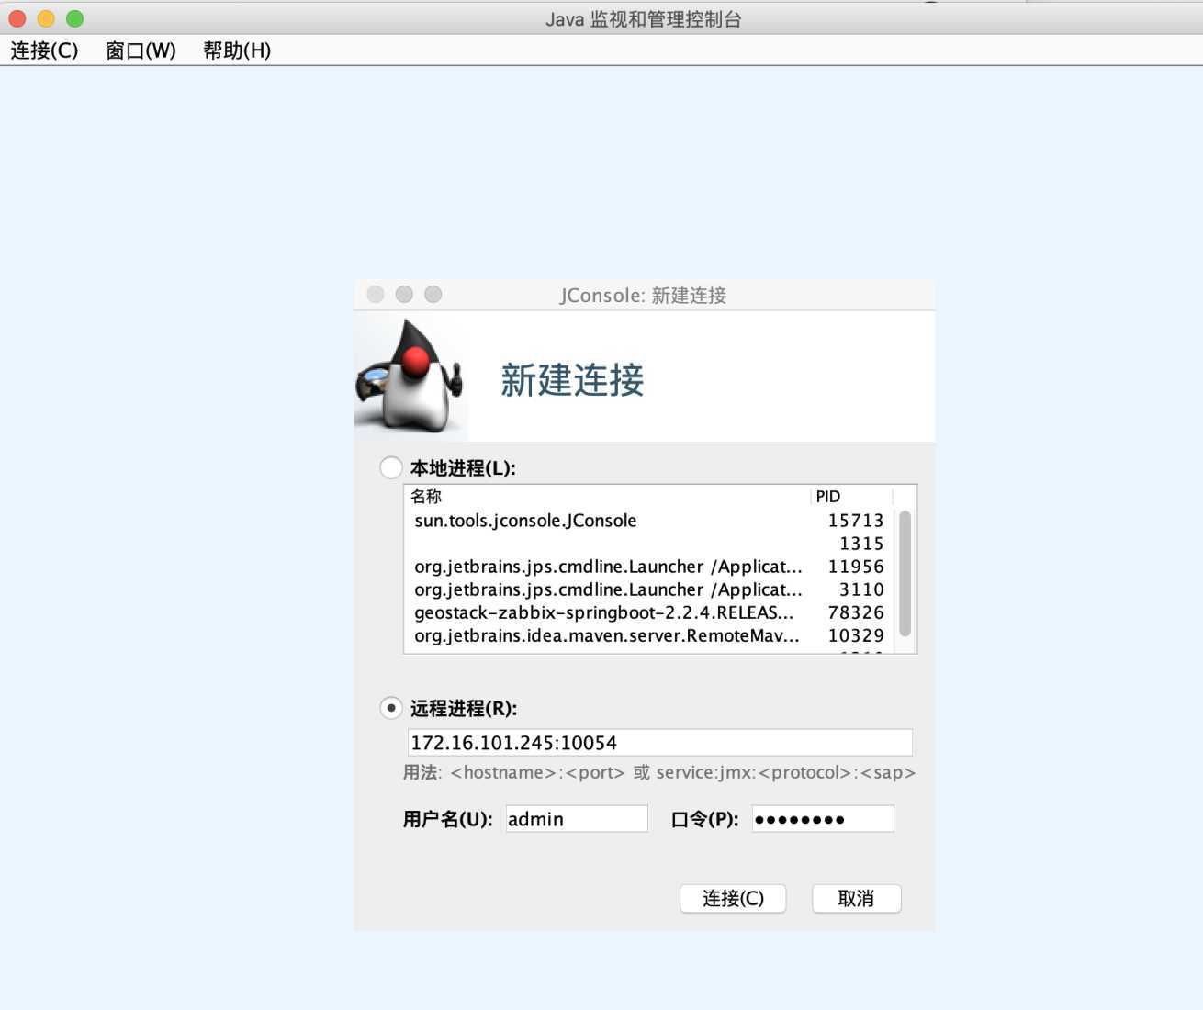Select the 本地进程(L) radio button

[x=391, y=467]
